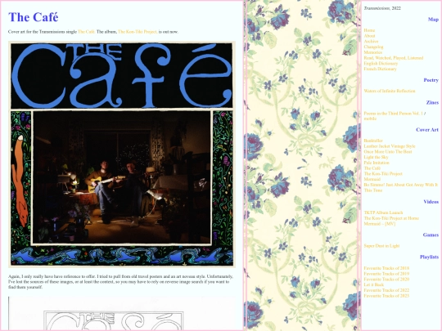Viewport: 442px width, 331px height.
Task: Open the English Dictionary link
Action: coord(381,63)
